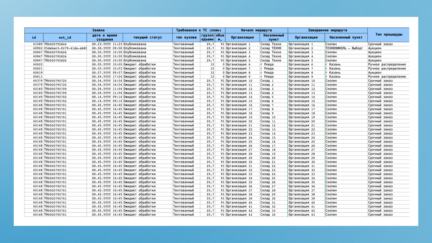Click "Опубликована" status in row 61089
The width and height of the screenshot is (432, 243).
pos(148,44)
